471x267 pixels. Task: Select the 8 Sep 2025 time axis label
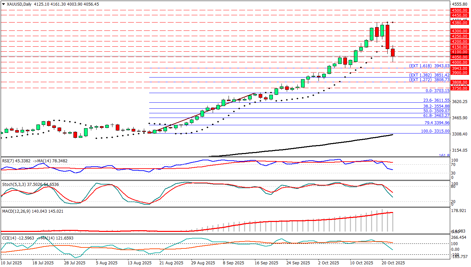click(234, 263)
